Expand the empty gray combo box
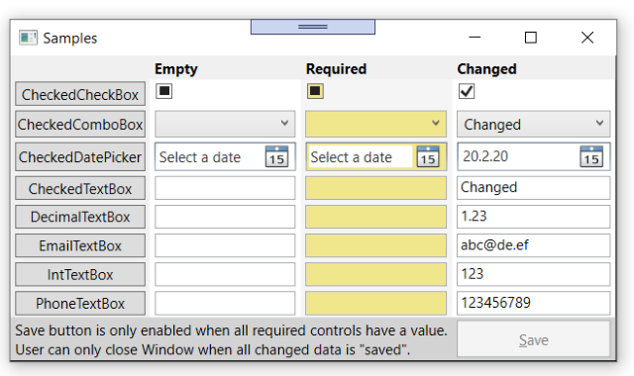Viewport: 634px width, 376px height. pos(225,124)
